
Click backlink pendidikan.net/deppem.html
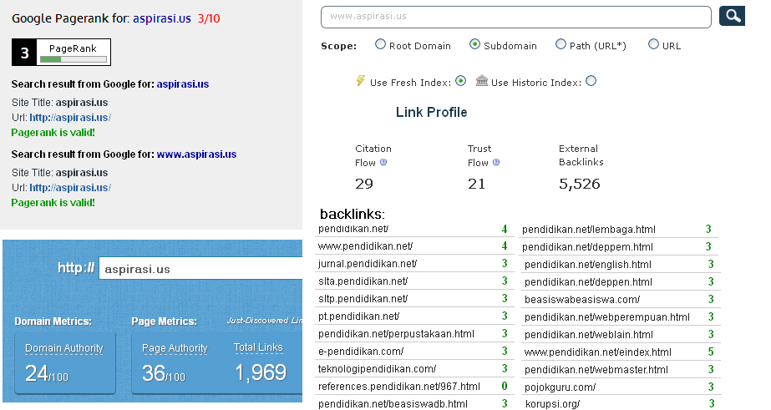click(x=587, y=247)
